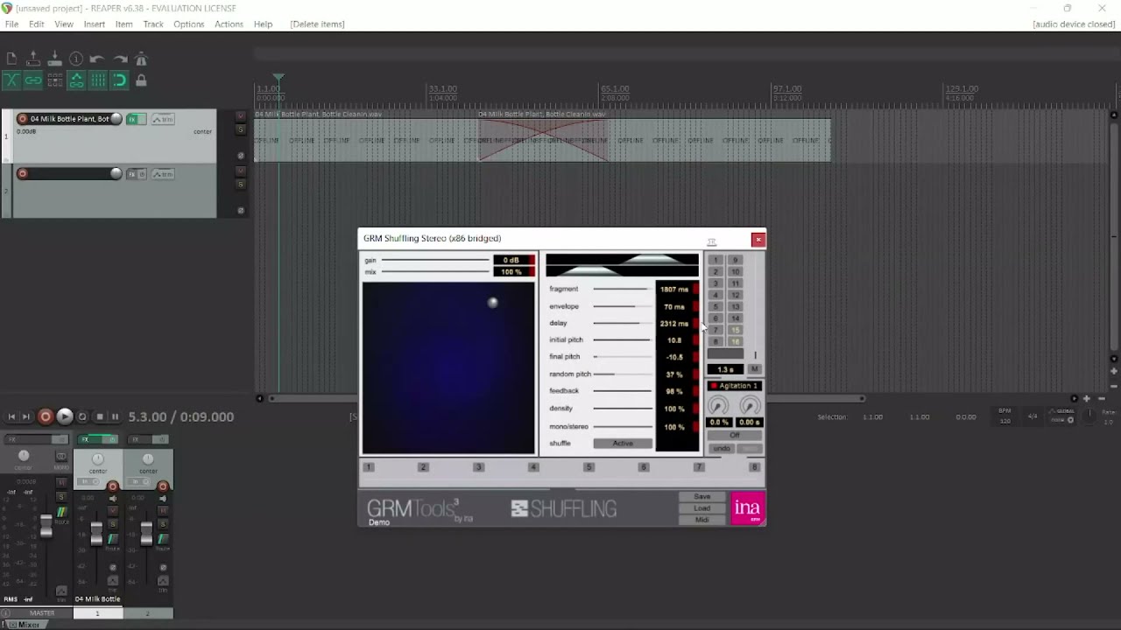
Task: Open the Insert menu
Action: [95, 24]
